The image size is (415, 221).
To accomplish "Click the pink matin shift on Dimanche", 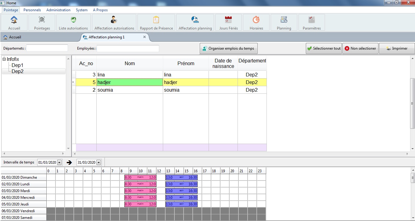I will pos(140,177).
